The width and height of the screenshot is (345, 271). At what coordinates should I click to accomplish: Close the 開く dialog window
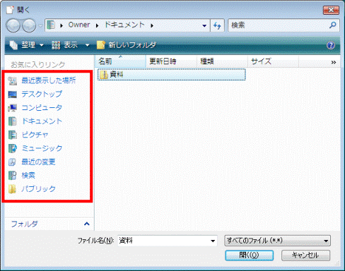point(331,10)
